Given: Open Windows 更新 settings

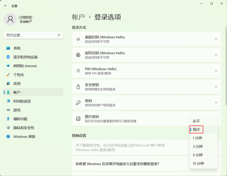Looking at the screenshot, I should [x=33, y=137].
